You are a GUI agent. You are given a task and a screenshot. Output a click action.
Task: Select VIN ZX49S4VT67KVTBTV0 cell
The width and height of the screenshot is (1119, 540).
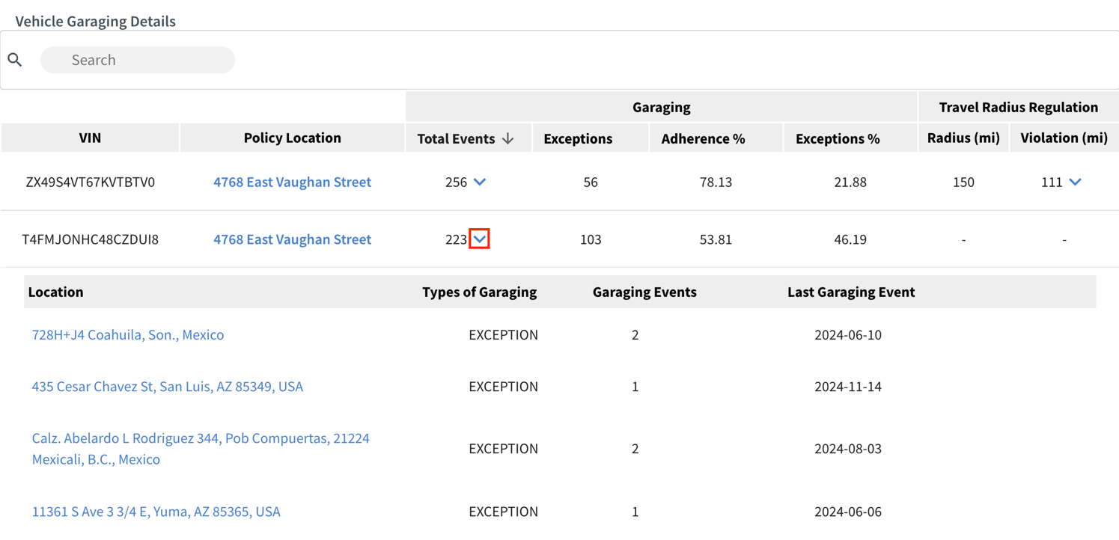90,182
